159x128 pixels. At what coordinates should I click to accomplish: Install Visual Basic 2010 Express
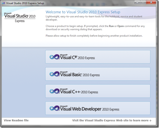98,74
